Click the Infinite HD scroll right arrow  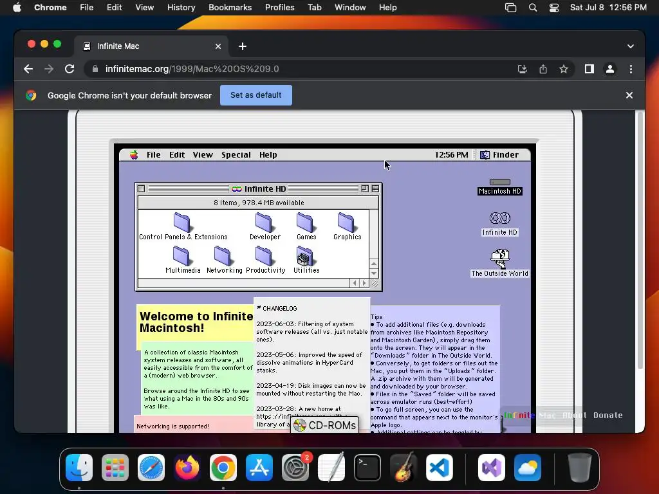point(364,283)
